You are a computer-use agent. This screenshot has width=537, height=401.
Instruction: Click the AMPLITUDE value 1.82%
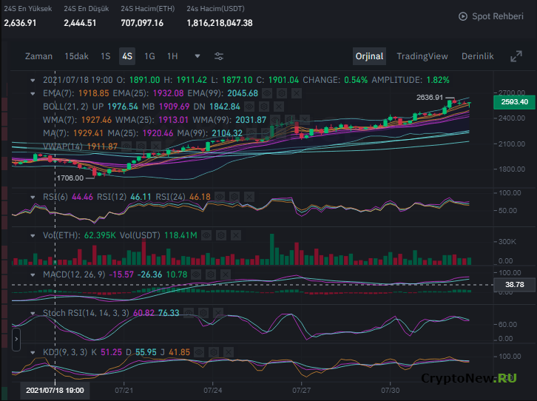click(x=438, y=80)
